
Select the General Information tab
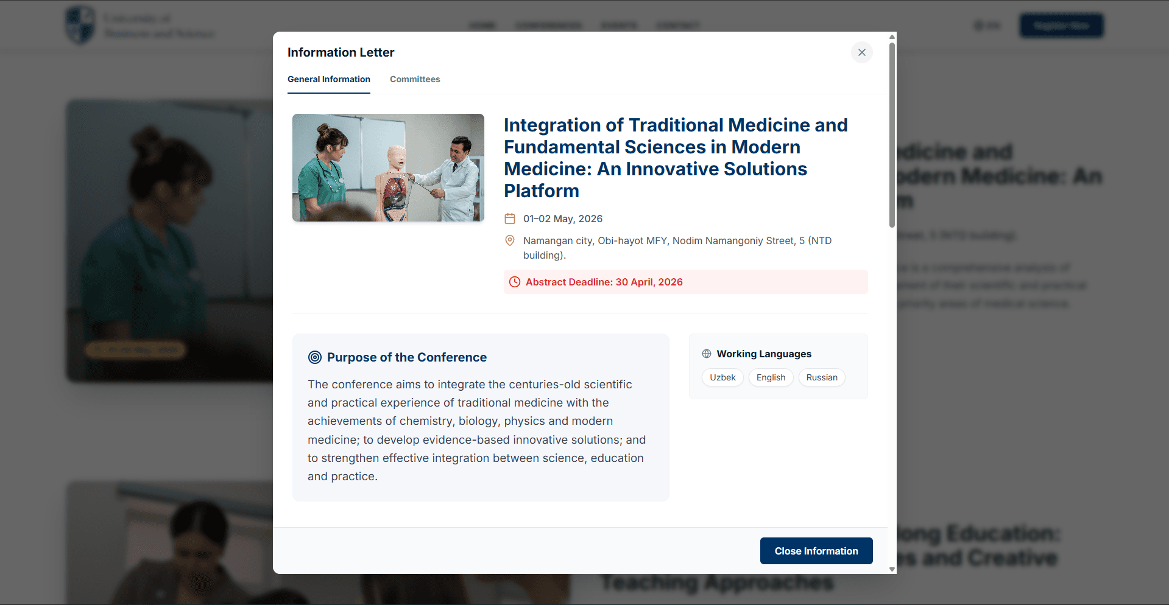click(329, 79)
